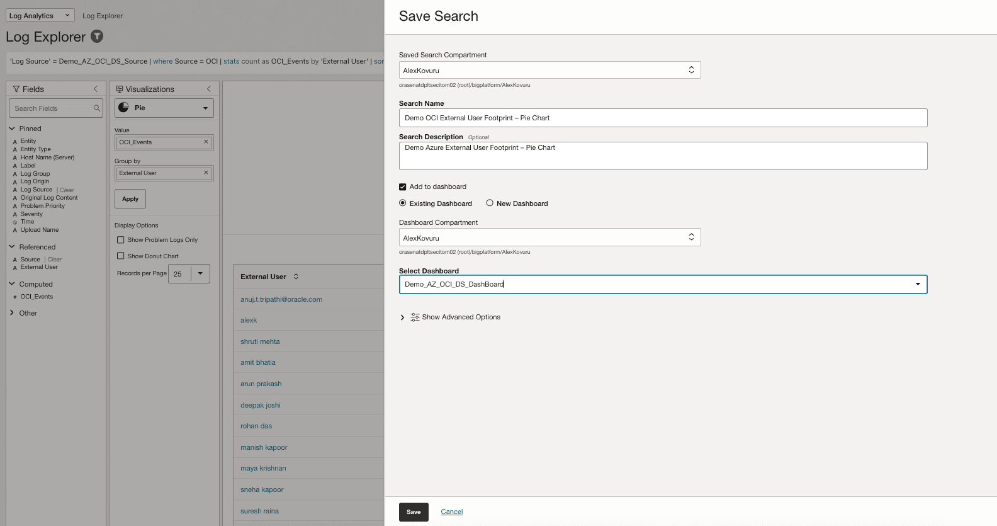The width and height of the screenshot is (997, 526).
Task: Click the Log Explorer breadcrumb
Action: pos(103,16)
